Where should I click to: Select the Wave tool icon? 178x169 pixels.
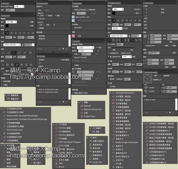point(56,167)
